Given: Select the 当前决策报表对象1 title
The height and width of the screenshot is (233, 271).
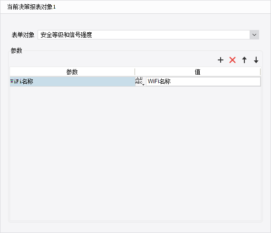Looking at the screenshot, I should [x=31, y=7].
